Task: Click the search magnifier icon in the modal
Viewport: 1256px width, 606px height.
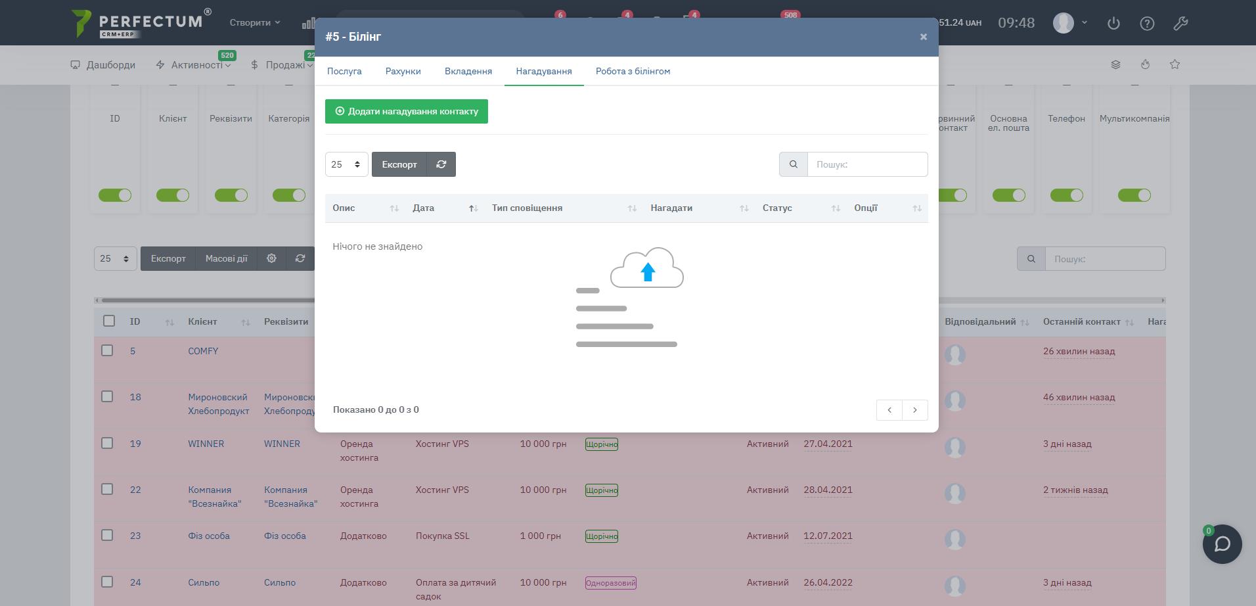Action: [x=793, y=164]
